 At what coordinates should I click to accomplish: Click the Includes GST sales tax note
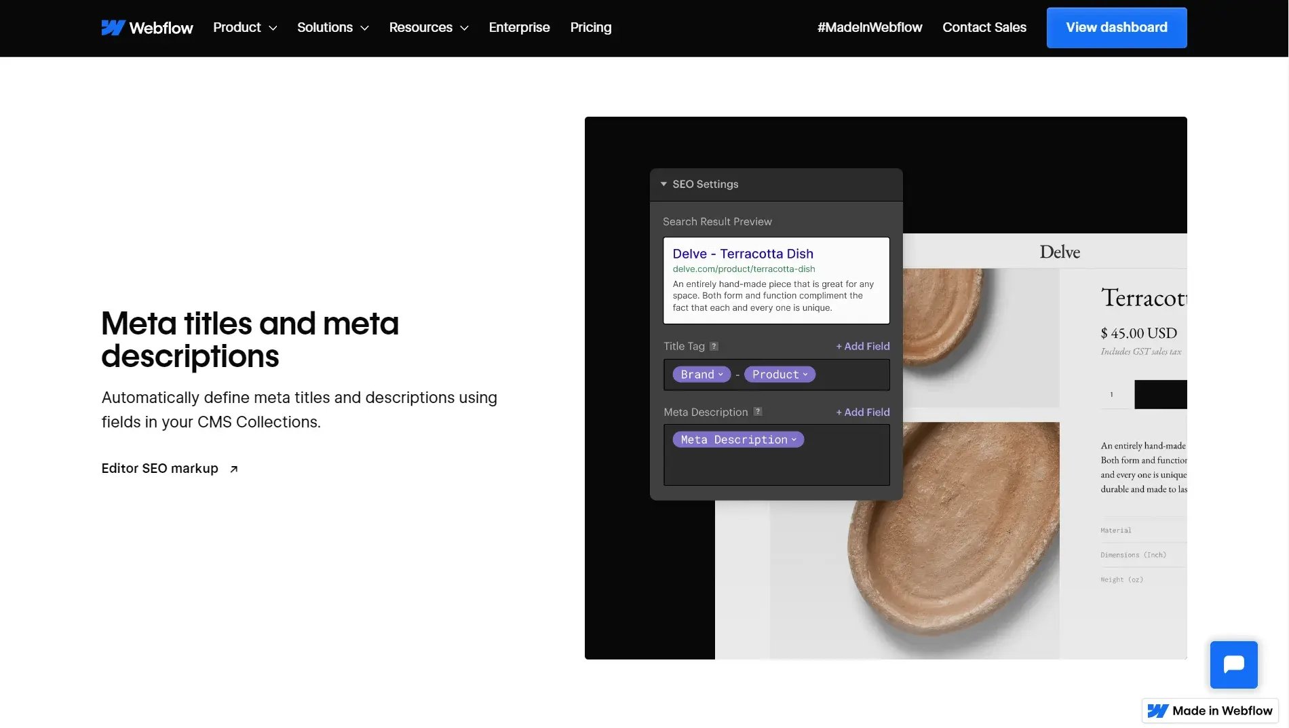tap(1140, 351)
